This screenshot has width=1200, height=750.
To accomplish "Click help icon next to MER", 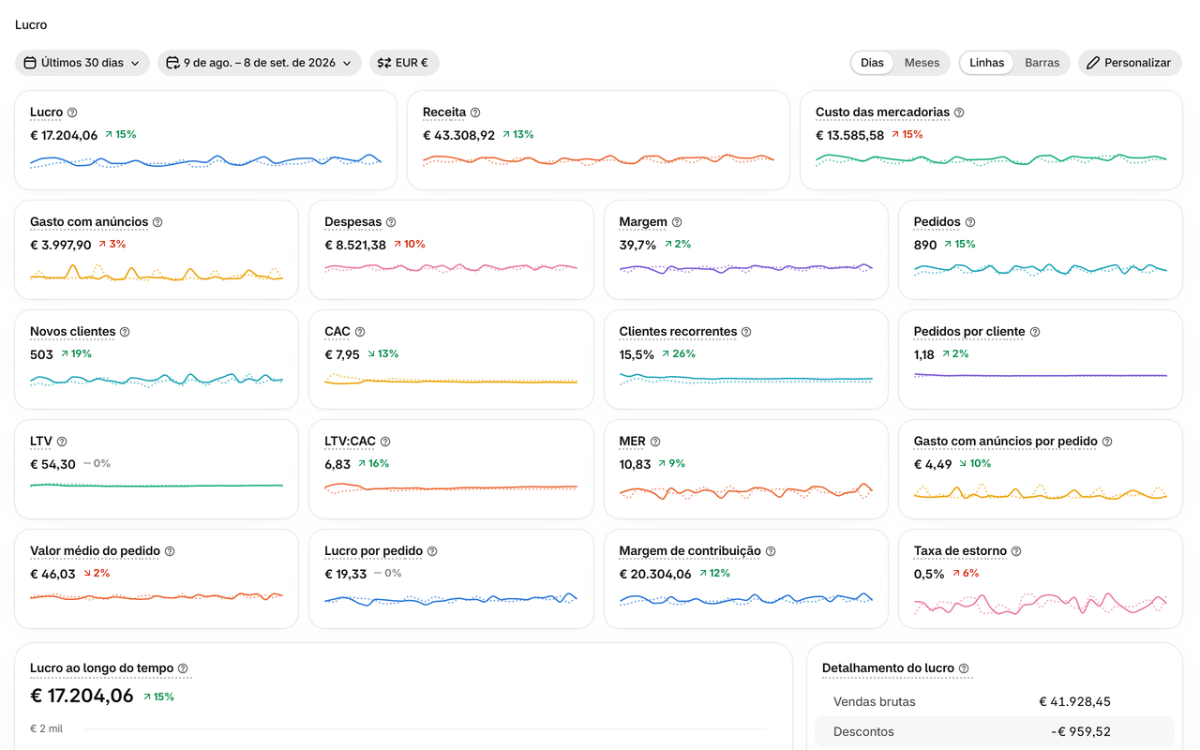I will tap(655, 442).
